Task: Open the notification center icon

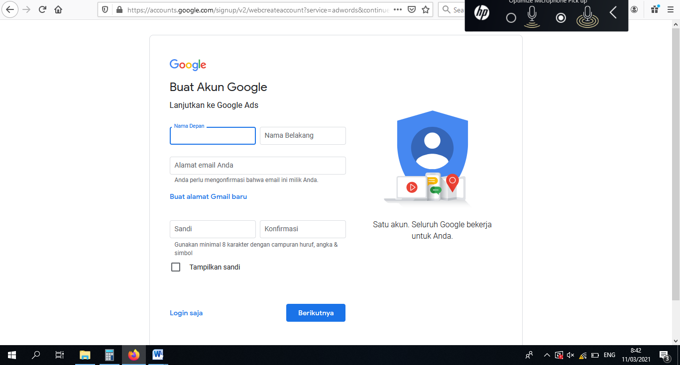Action: (x=665, y=355)
